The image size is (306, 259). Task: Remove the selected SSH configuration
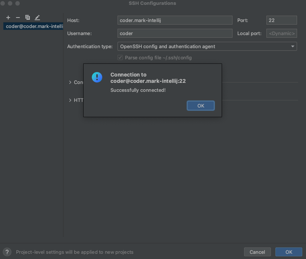click(18, 17)
